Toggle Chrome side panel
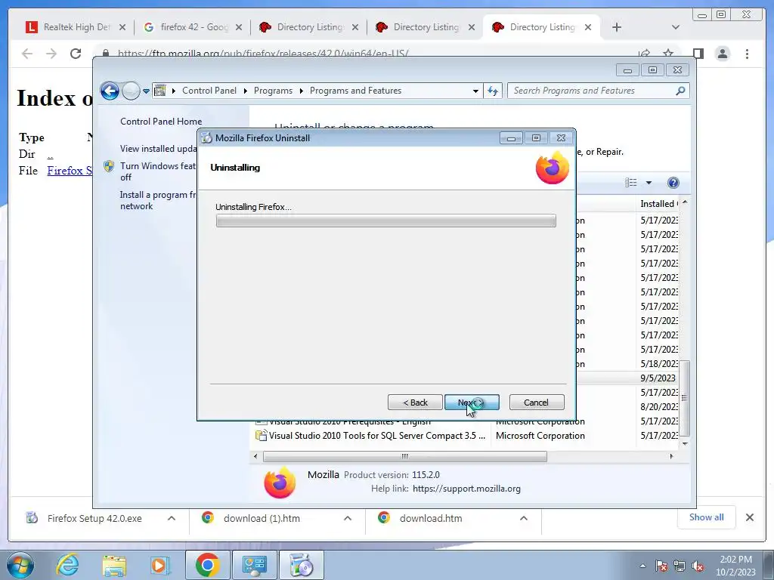The height and width of the screenshot is (580, 774). (x=698, y=54)
